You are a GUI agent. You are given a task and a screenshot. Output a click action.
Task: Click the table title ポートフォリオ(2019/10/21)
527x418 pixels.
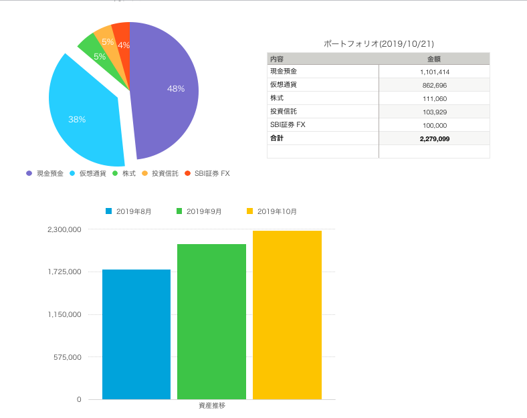click(379, 43)
